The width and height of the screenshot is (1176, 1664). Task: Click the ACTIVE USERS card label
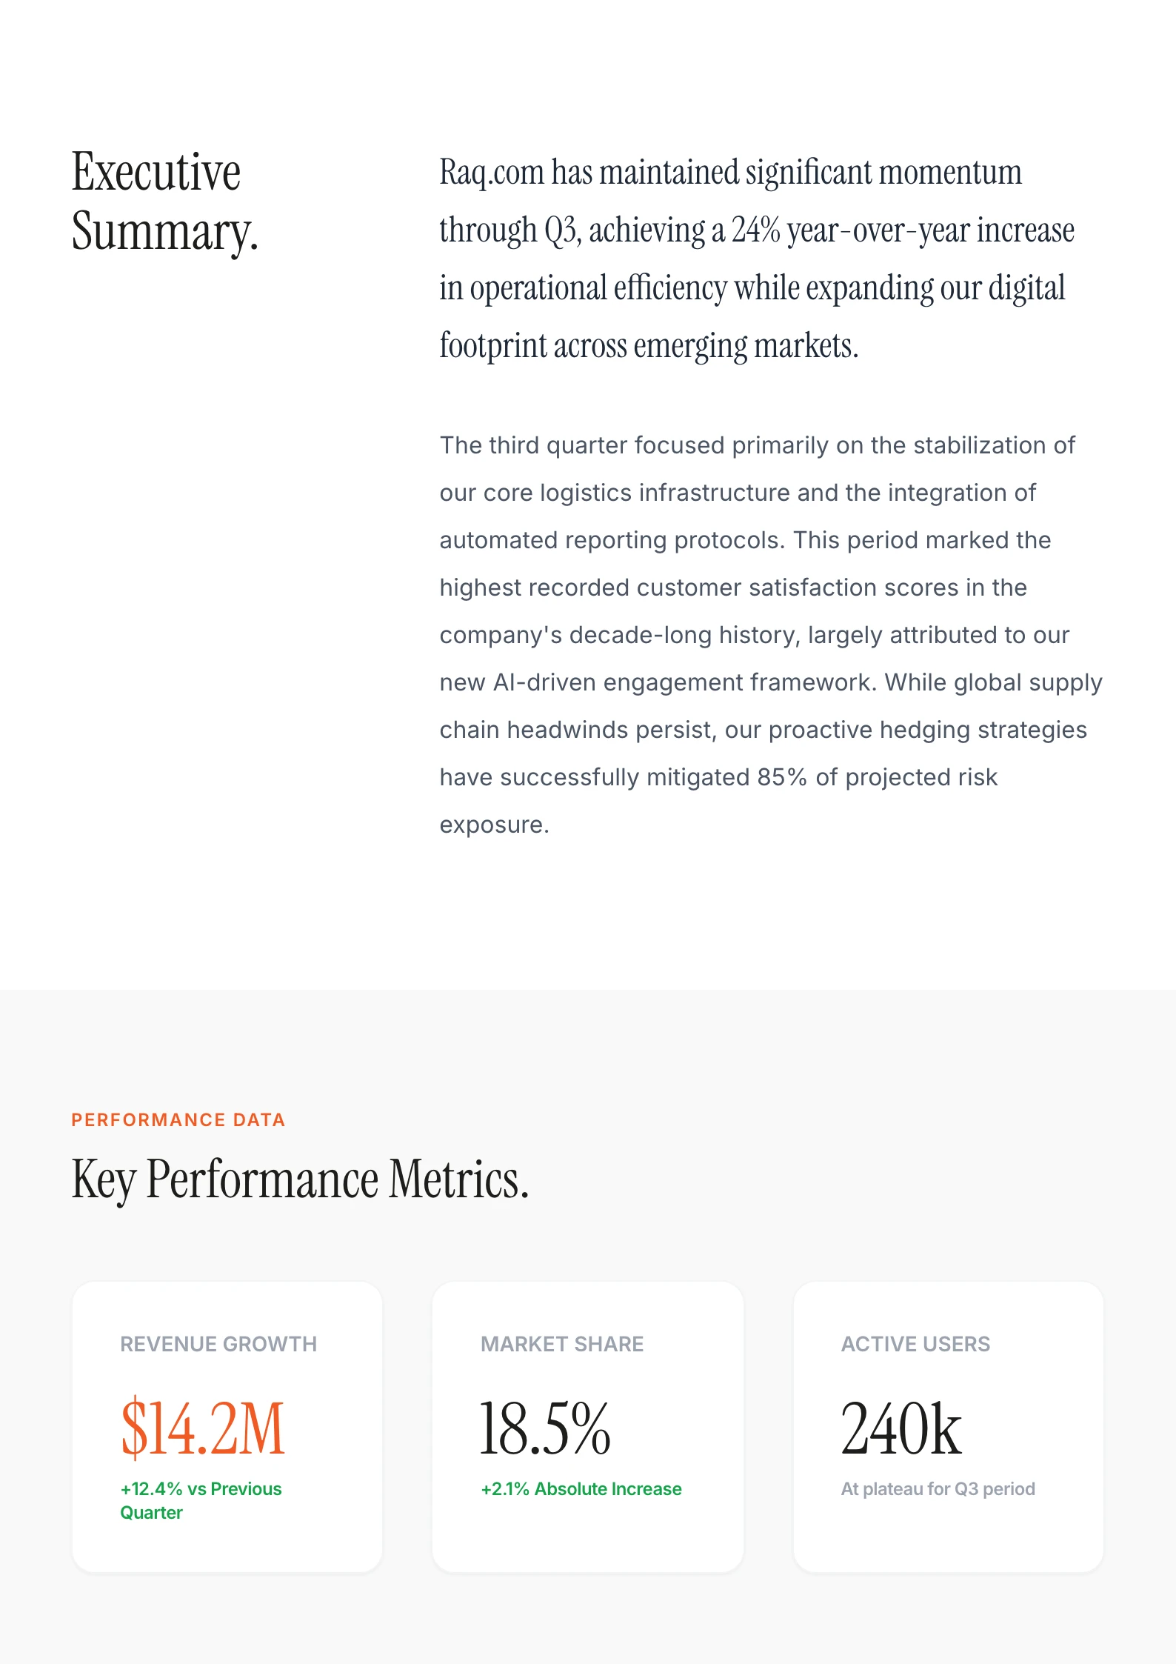pyautogui.click(x=915, y=1344)
